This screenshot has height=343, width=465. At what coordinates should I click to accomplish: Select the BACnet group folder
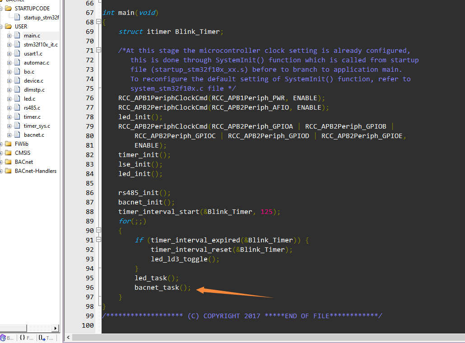pyautogui.click(x=24, y=162)
